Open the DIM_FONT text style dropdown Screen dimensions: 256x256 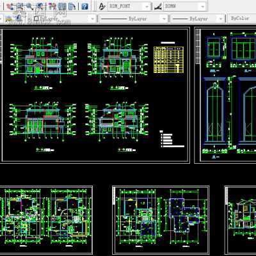[129, 6]
